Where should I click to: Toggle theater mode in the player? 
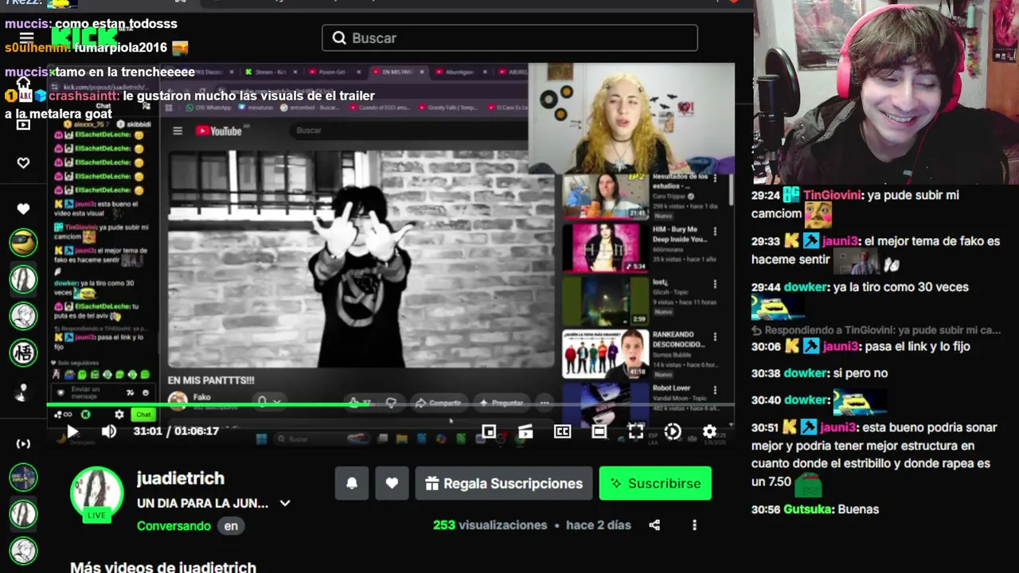[x=599, y=431]
